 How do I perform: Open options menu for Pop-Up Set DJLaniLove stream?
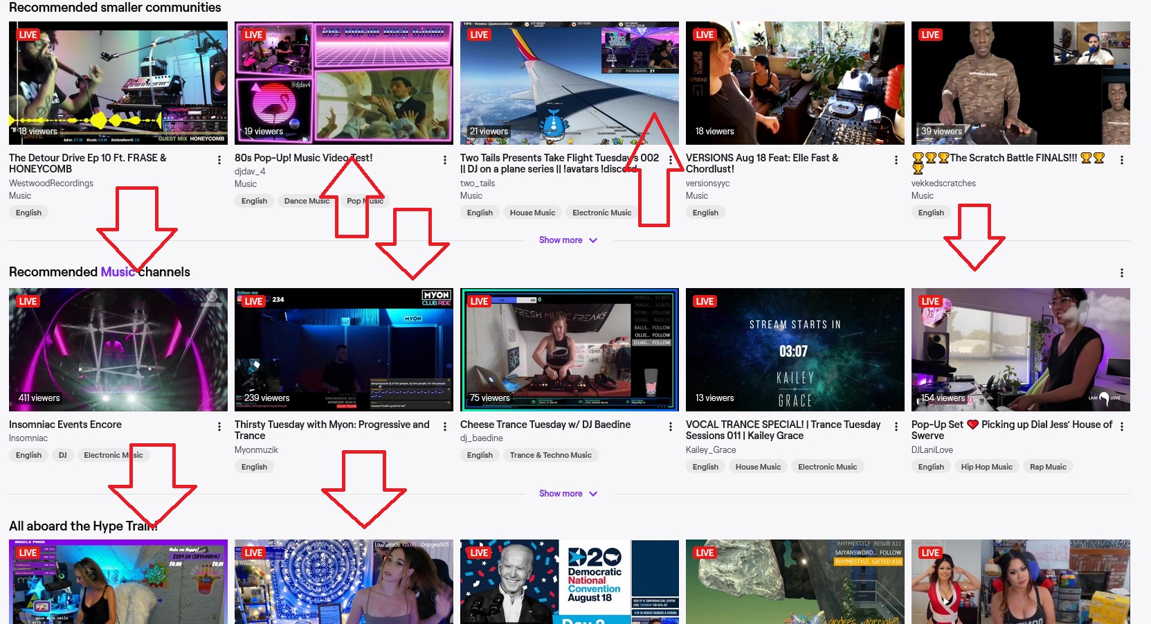tap(1122, 427)
